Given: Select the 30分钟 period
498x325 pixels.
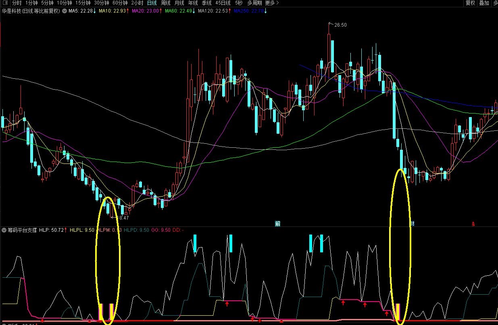Looking at the screenshot, I should point(102,3).
